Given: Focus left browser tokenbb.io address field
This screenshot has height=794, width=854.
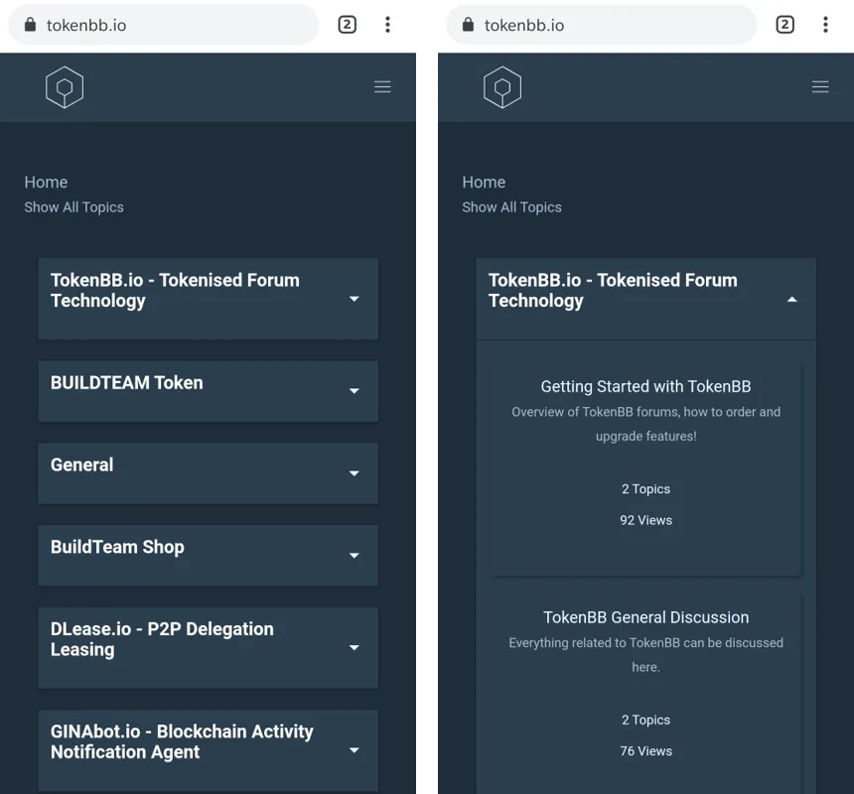Looking at the screenshot, I should tap(164, 25).
